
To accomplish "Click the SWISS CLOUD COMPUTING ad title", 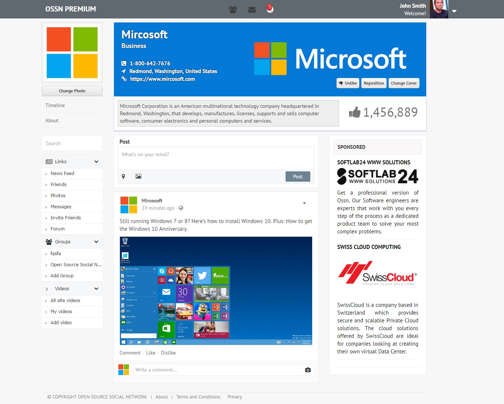I will [369, 247].
